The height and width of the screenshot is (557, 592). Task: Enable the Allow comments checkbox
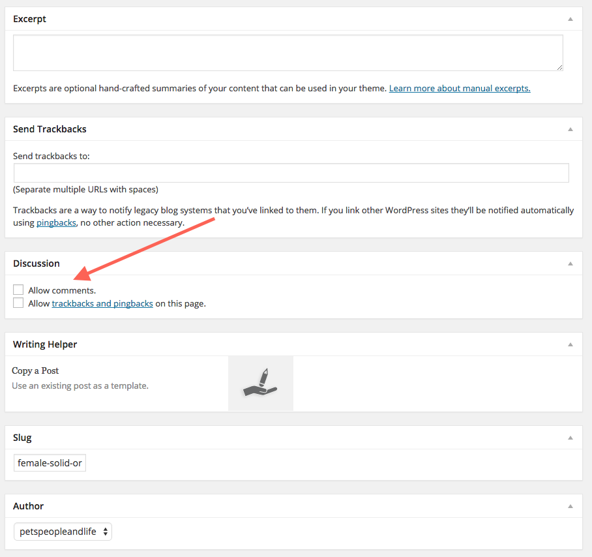click(x=18, y=290)
